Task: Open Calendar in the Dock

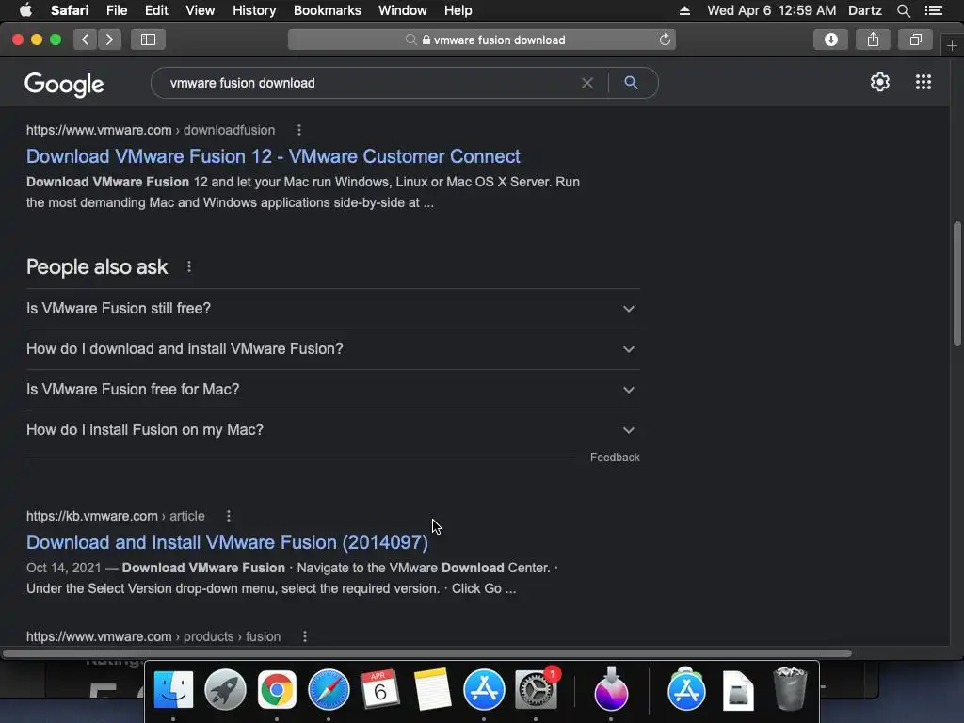Action: (x=380, y=690)
